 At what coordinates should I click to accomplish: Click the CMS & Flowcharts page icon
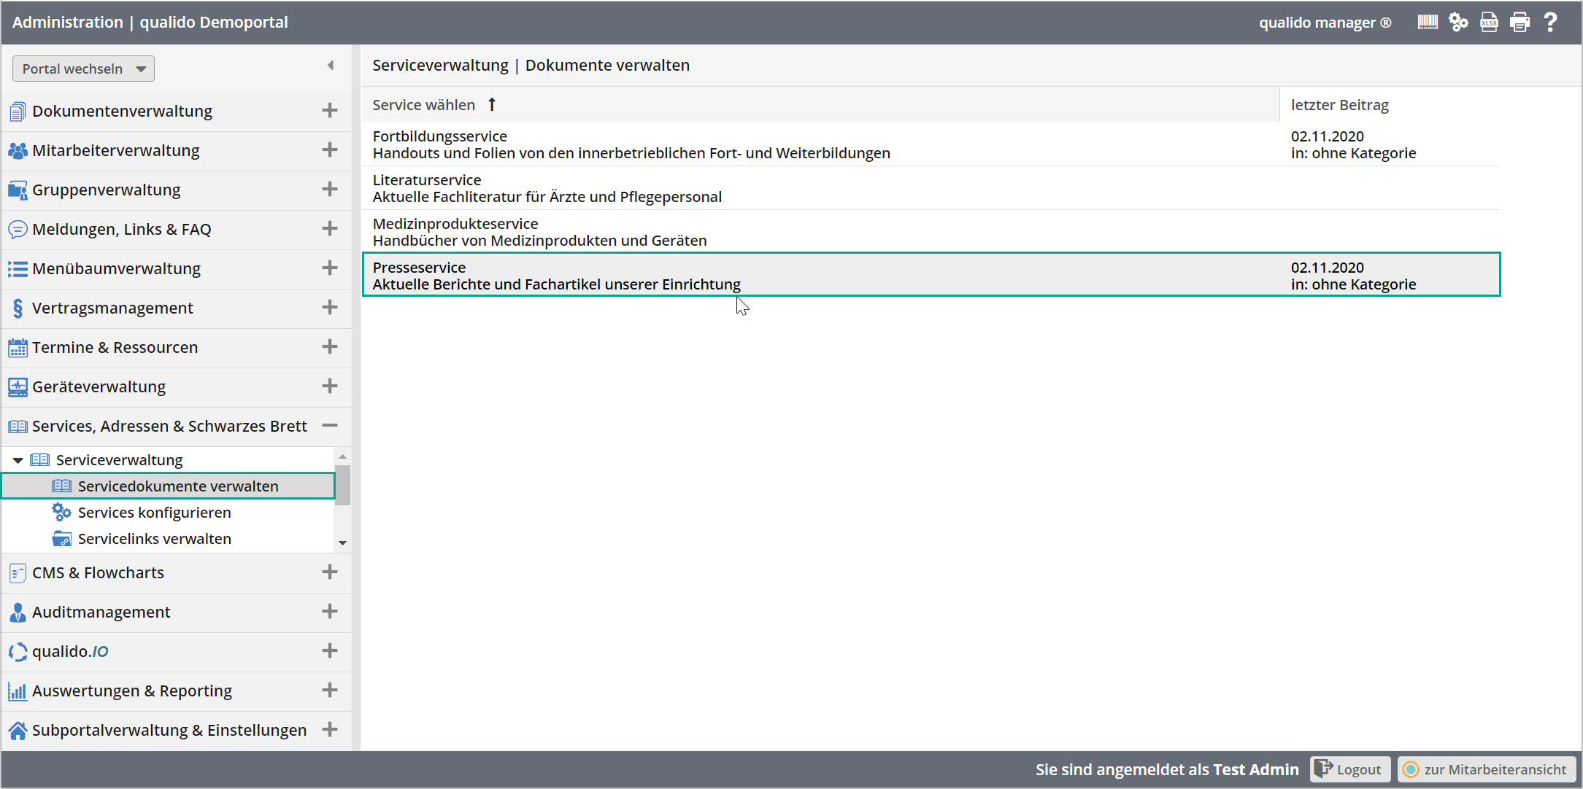(18, 573)
